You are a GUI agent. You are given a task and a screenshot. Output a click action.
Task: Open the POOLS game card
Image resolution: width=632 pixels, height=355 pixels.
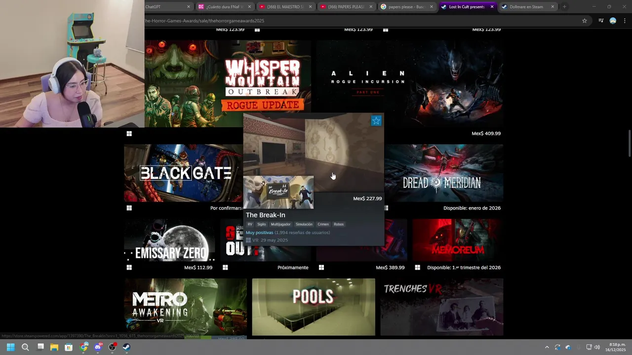[314, 307]
